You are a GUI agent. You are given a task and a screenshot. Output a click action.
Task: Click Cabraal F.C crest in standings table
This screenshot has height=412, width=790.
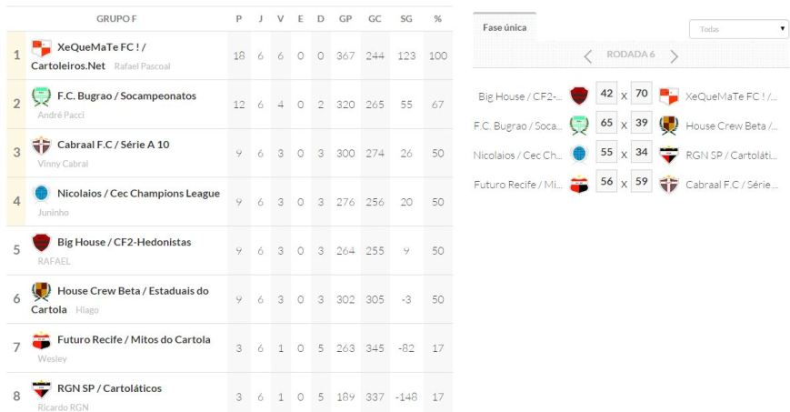41,145
